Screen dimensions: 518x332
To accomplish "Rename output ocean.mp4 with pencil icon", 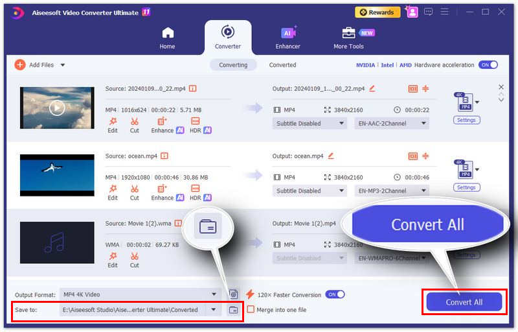I will pos(331,156).
